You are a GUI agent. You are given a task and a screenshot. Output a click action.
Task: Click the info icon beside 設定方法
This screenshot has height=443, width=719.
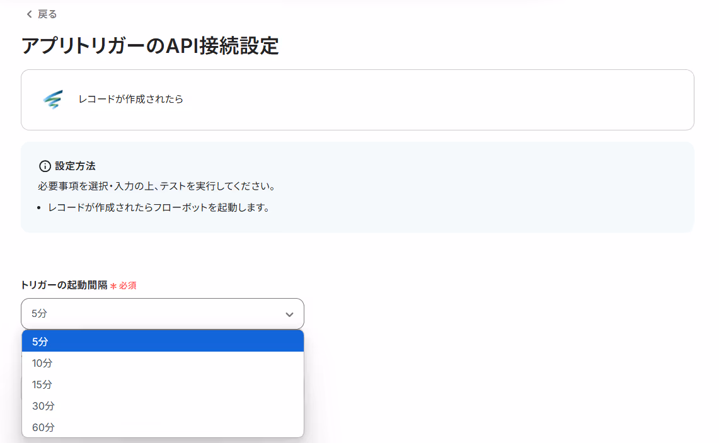[45, 166]
